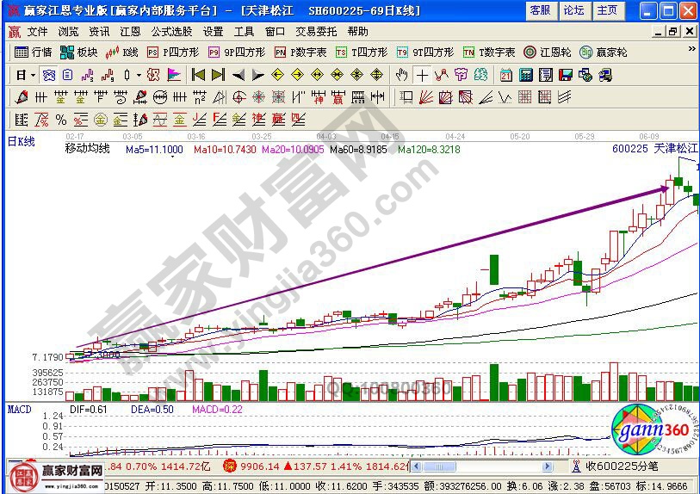Open the 江恩 menu
Viewport: 700px width, 494px height.
[x=130, y=31]
